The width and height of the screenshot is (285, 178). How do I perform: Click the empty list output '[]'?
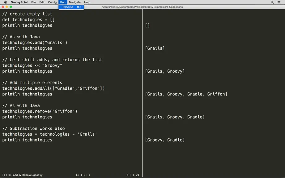click(x=147, y=25)
